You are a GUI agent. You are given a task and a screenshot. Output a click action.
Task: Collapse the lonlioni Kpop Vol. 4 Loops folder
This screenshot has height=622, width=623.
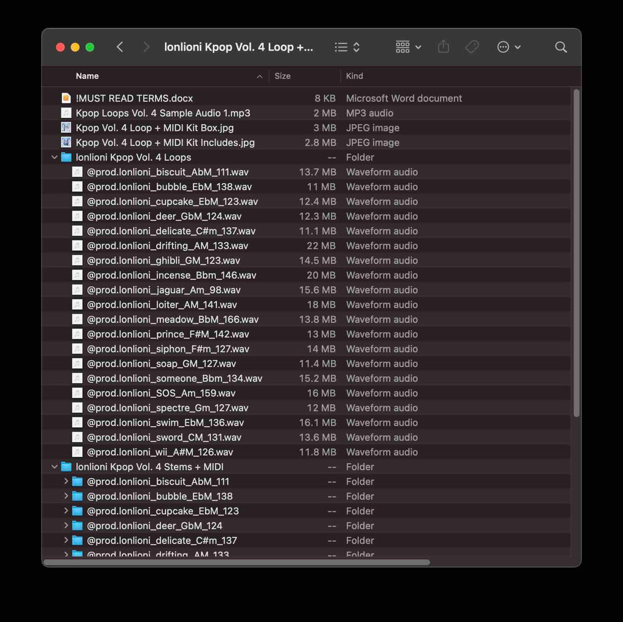55,158
